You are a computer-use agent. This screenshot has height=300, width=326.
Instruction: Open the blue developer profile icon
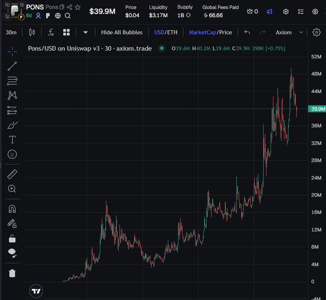(x=38, y=16)
